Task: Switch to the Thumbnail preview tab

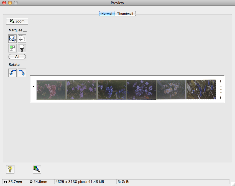Action: pos(125,14)
